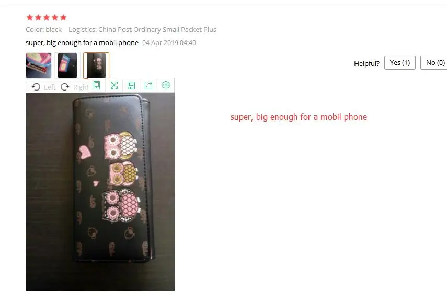Viewport: 447px width, 298px height.
Task: Mark review helpful with Yes (1)
Action: [x=399, y=62]
